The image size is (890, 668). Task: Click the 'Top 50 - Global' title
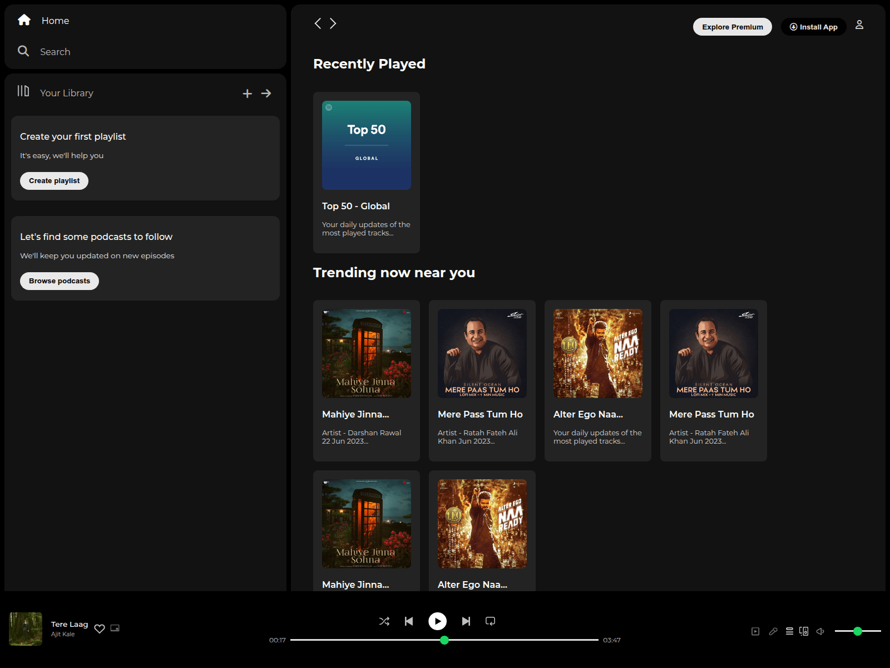pos(356,206)
